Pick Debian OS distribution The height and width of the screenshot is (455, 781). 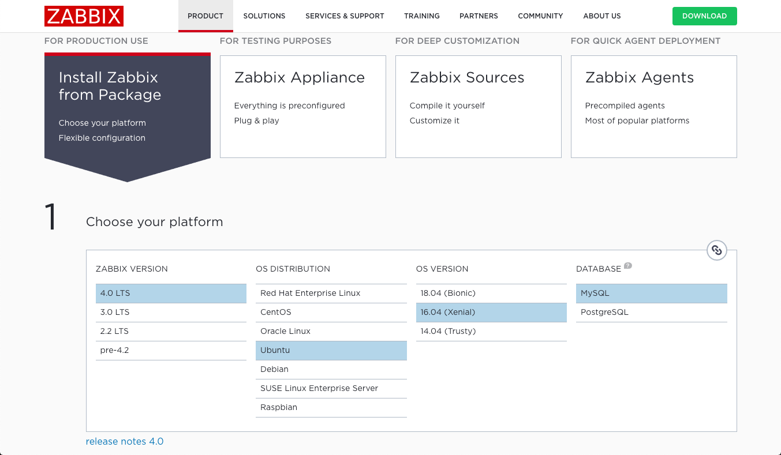331,369
